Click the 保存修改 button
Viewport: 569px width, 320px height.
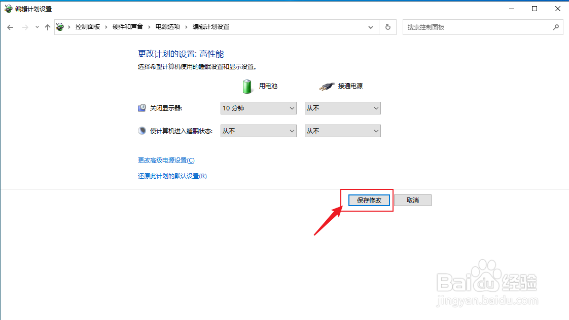point(369,200)
